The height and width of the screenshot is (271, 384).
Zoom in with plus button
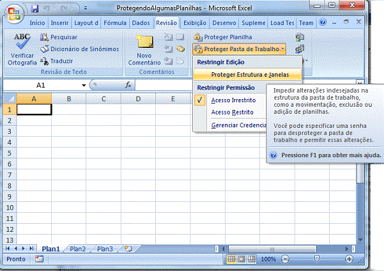click(x=349, y=259)
